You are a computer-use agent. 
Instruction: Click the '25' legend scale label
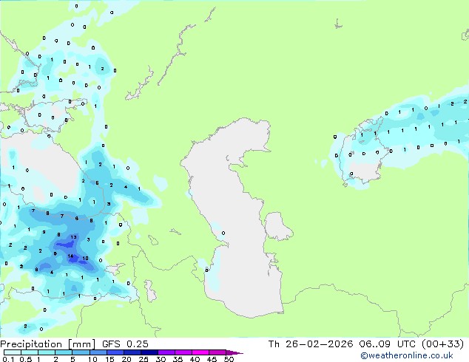coord(144,359)
